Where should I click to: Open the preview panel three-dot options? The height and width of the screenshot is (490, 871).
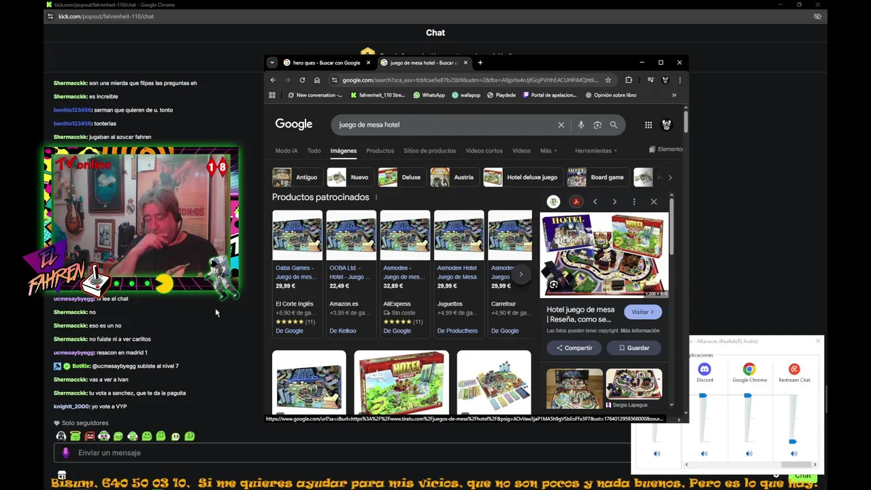pyautogui.click(x=634, y=201)
